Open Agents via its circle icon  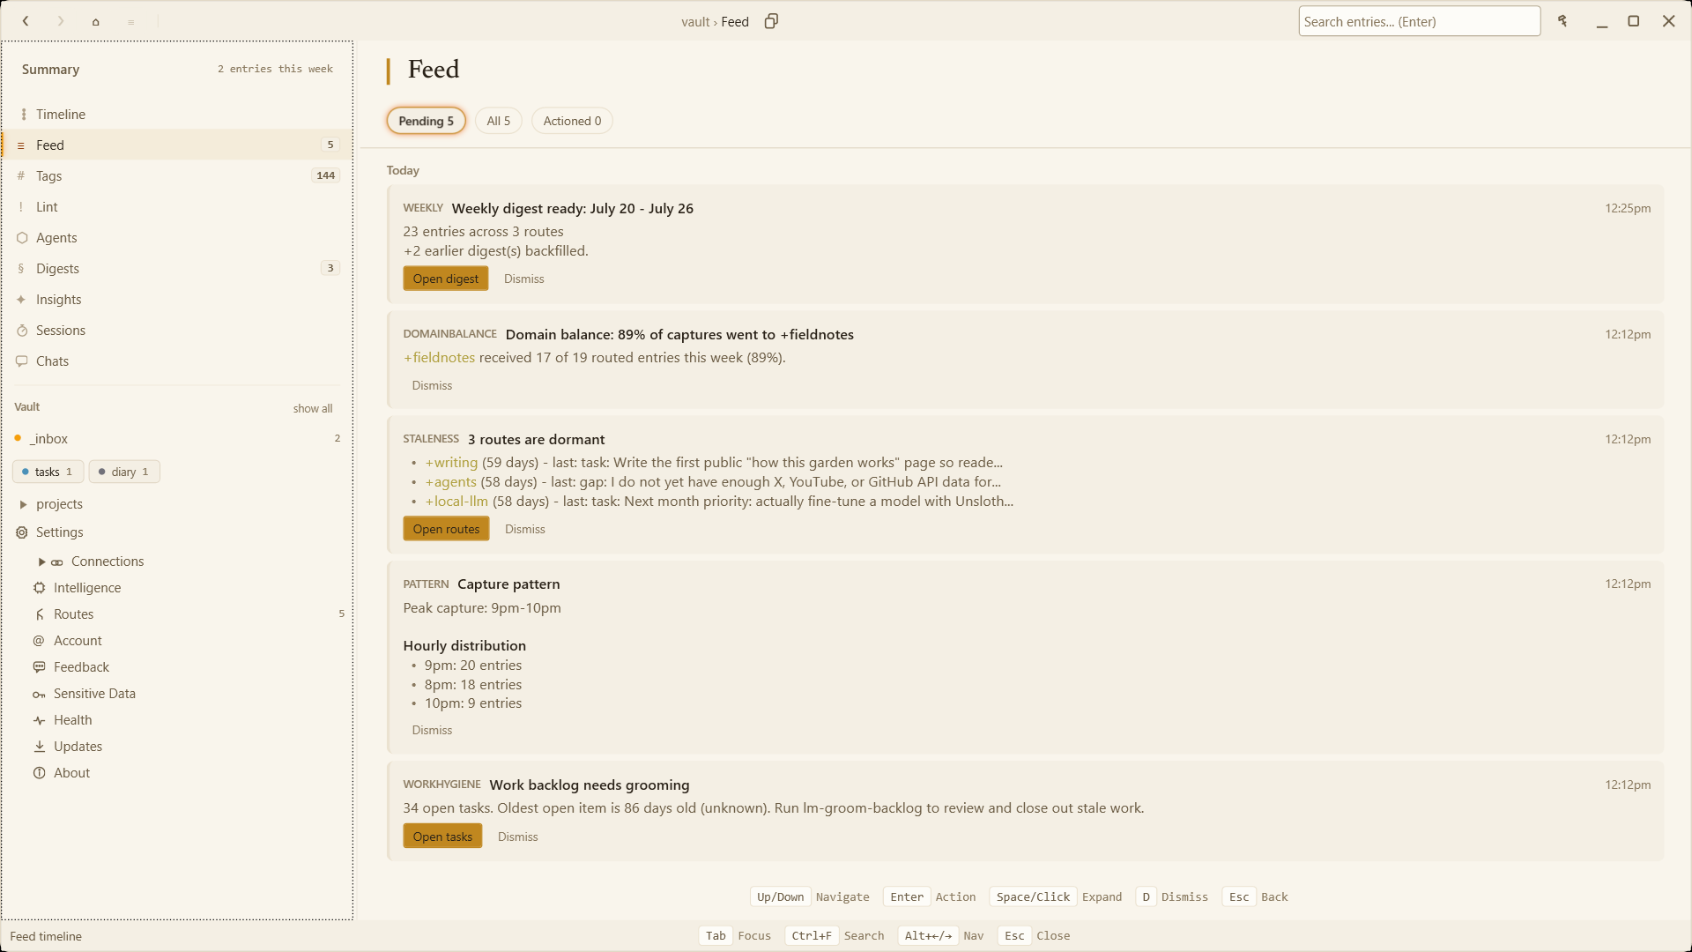pos(22,238)
